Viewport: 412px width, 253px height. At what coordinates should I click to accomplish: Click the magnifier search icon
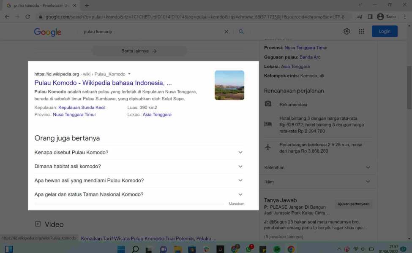(241, 32)
